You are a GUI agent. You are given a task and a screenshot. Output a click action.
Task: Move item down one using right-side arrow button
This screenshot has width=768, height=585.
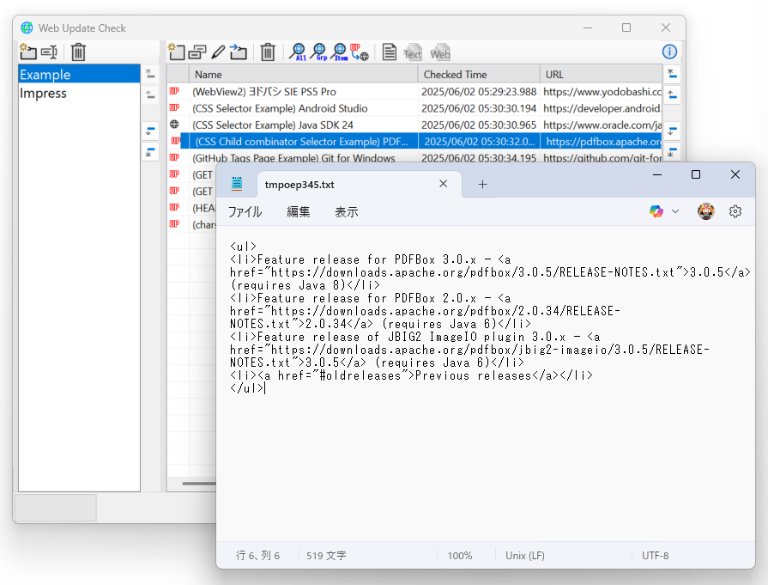pyautogui.click(x=673, y=131)
